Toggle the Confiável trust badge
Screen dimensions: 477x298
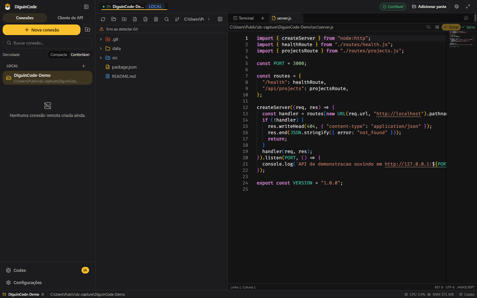[x=393, y=7]
